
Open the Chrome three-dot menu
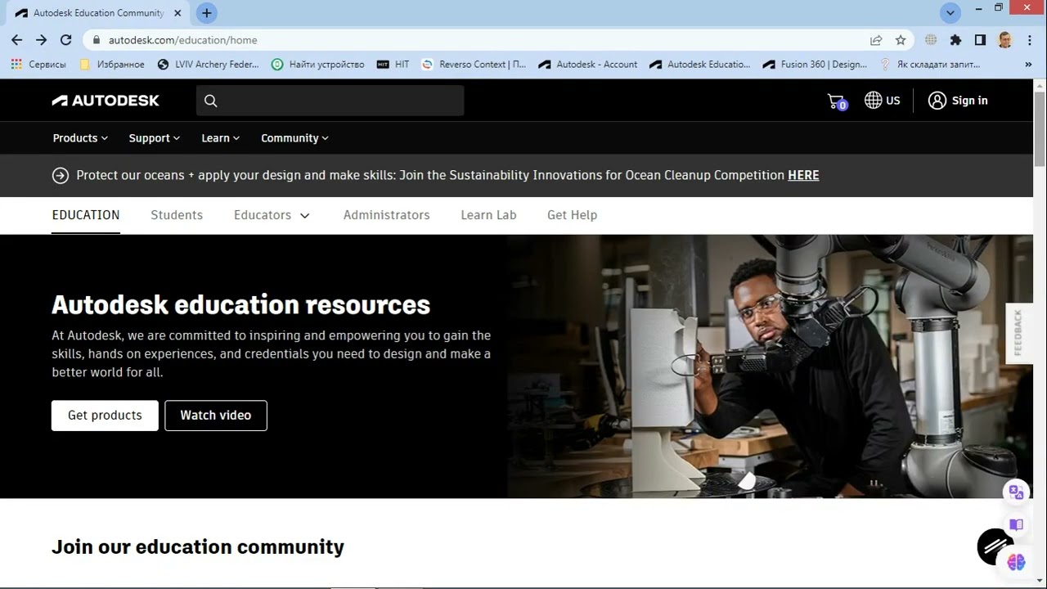[1030, 39]
